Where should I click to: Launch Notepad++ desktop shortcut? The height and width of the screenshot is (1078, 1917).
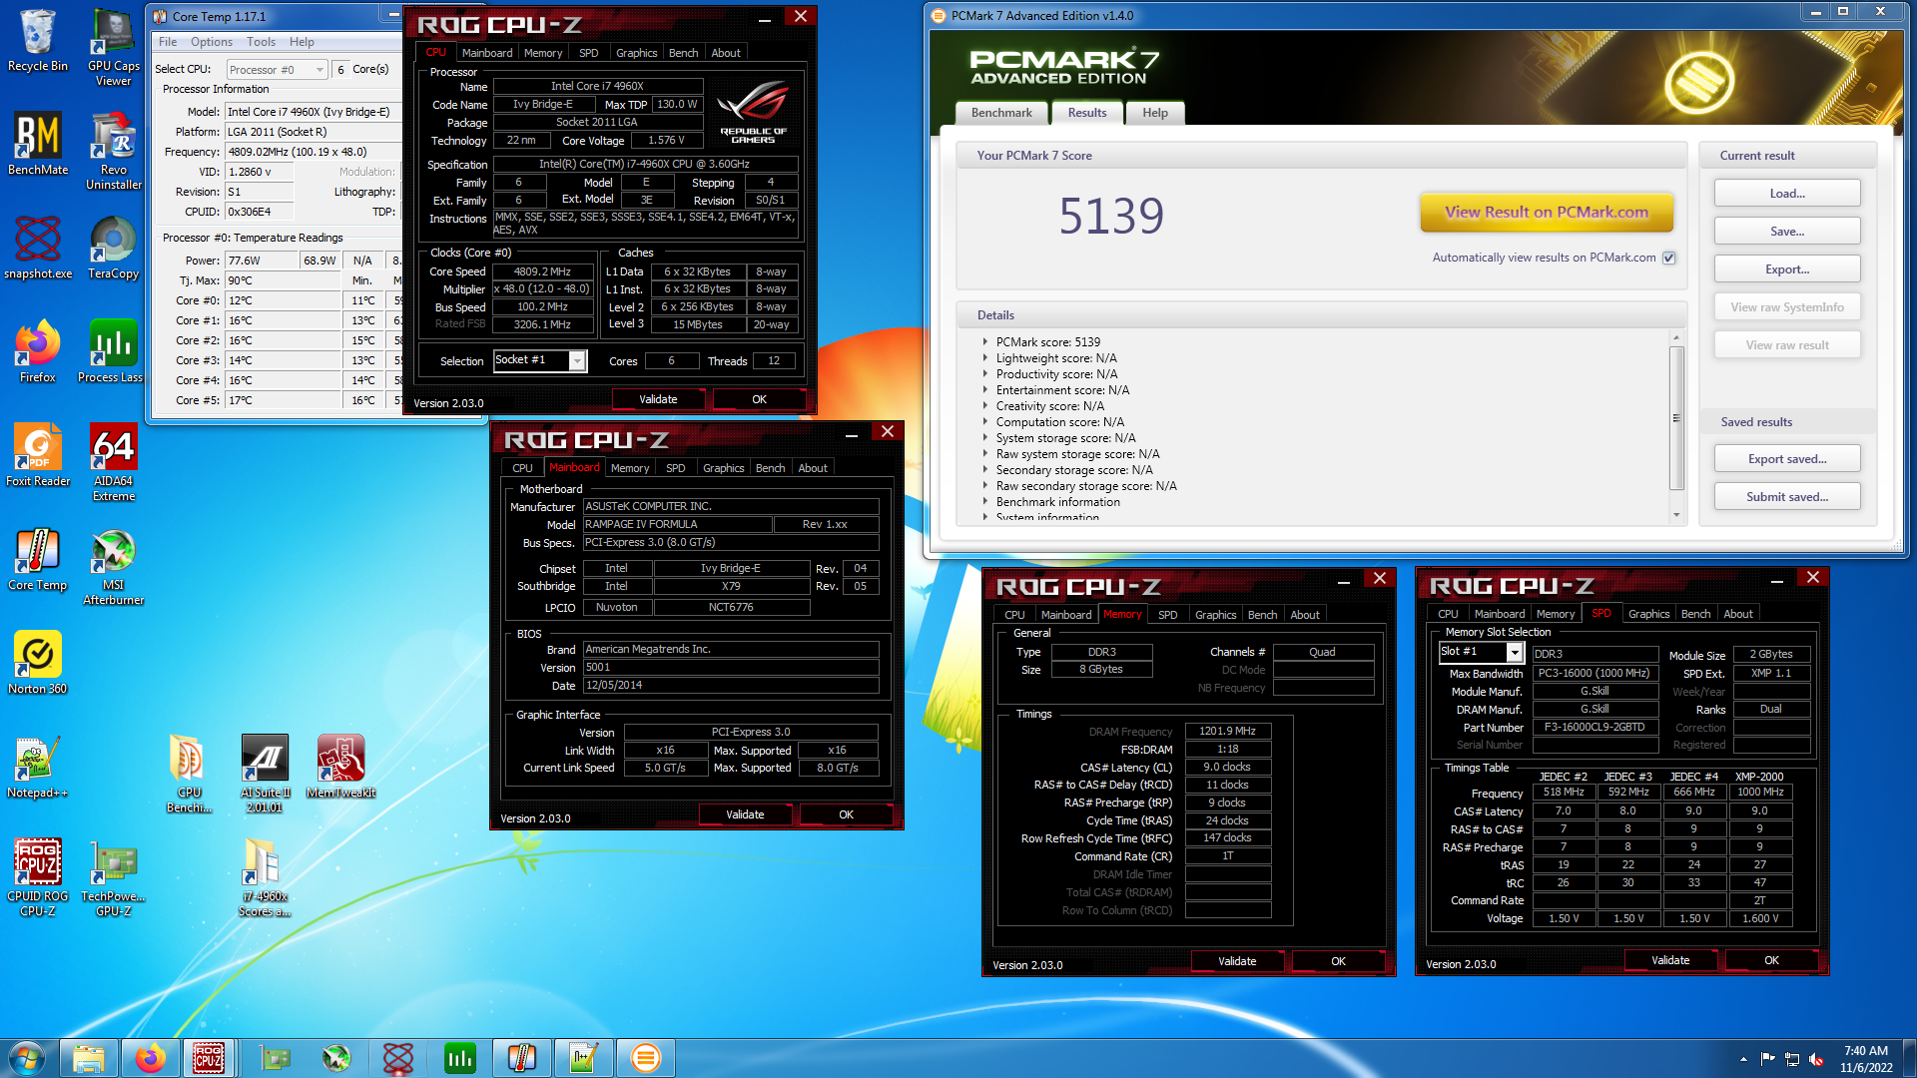click(38, 767)
